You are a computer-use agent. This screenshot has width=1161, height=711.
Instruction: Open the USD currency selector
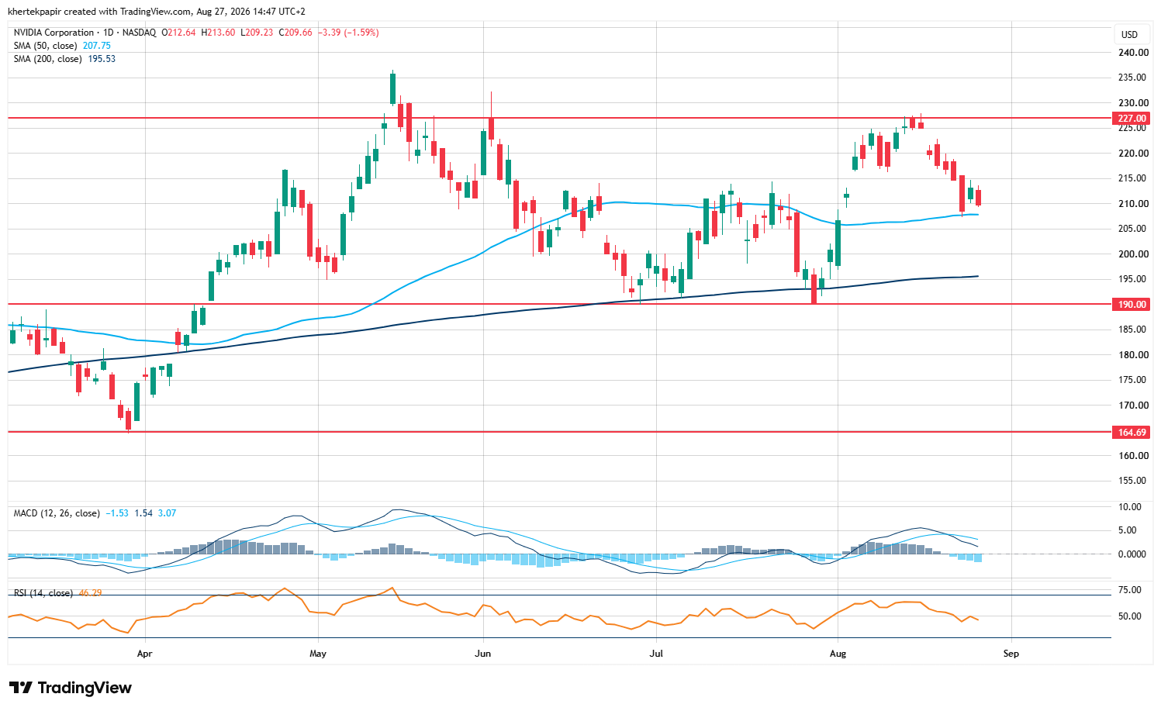[1129, 34]
